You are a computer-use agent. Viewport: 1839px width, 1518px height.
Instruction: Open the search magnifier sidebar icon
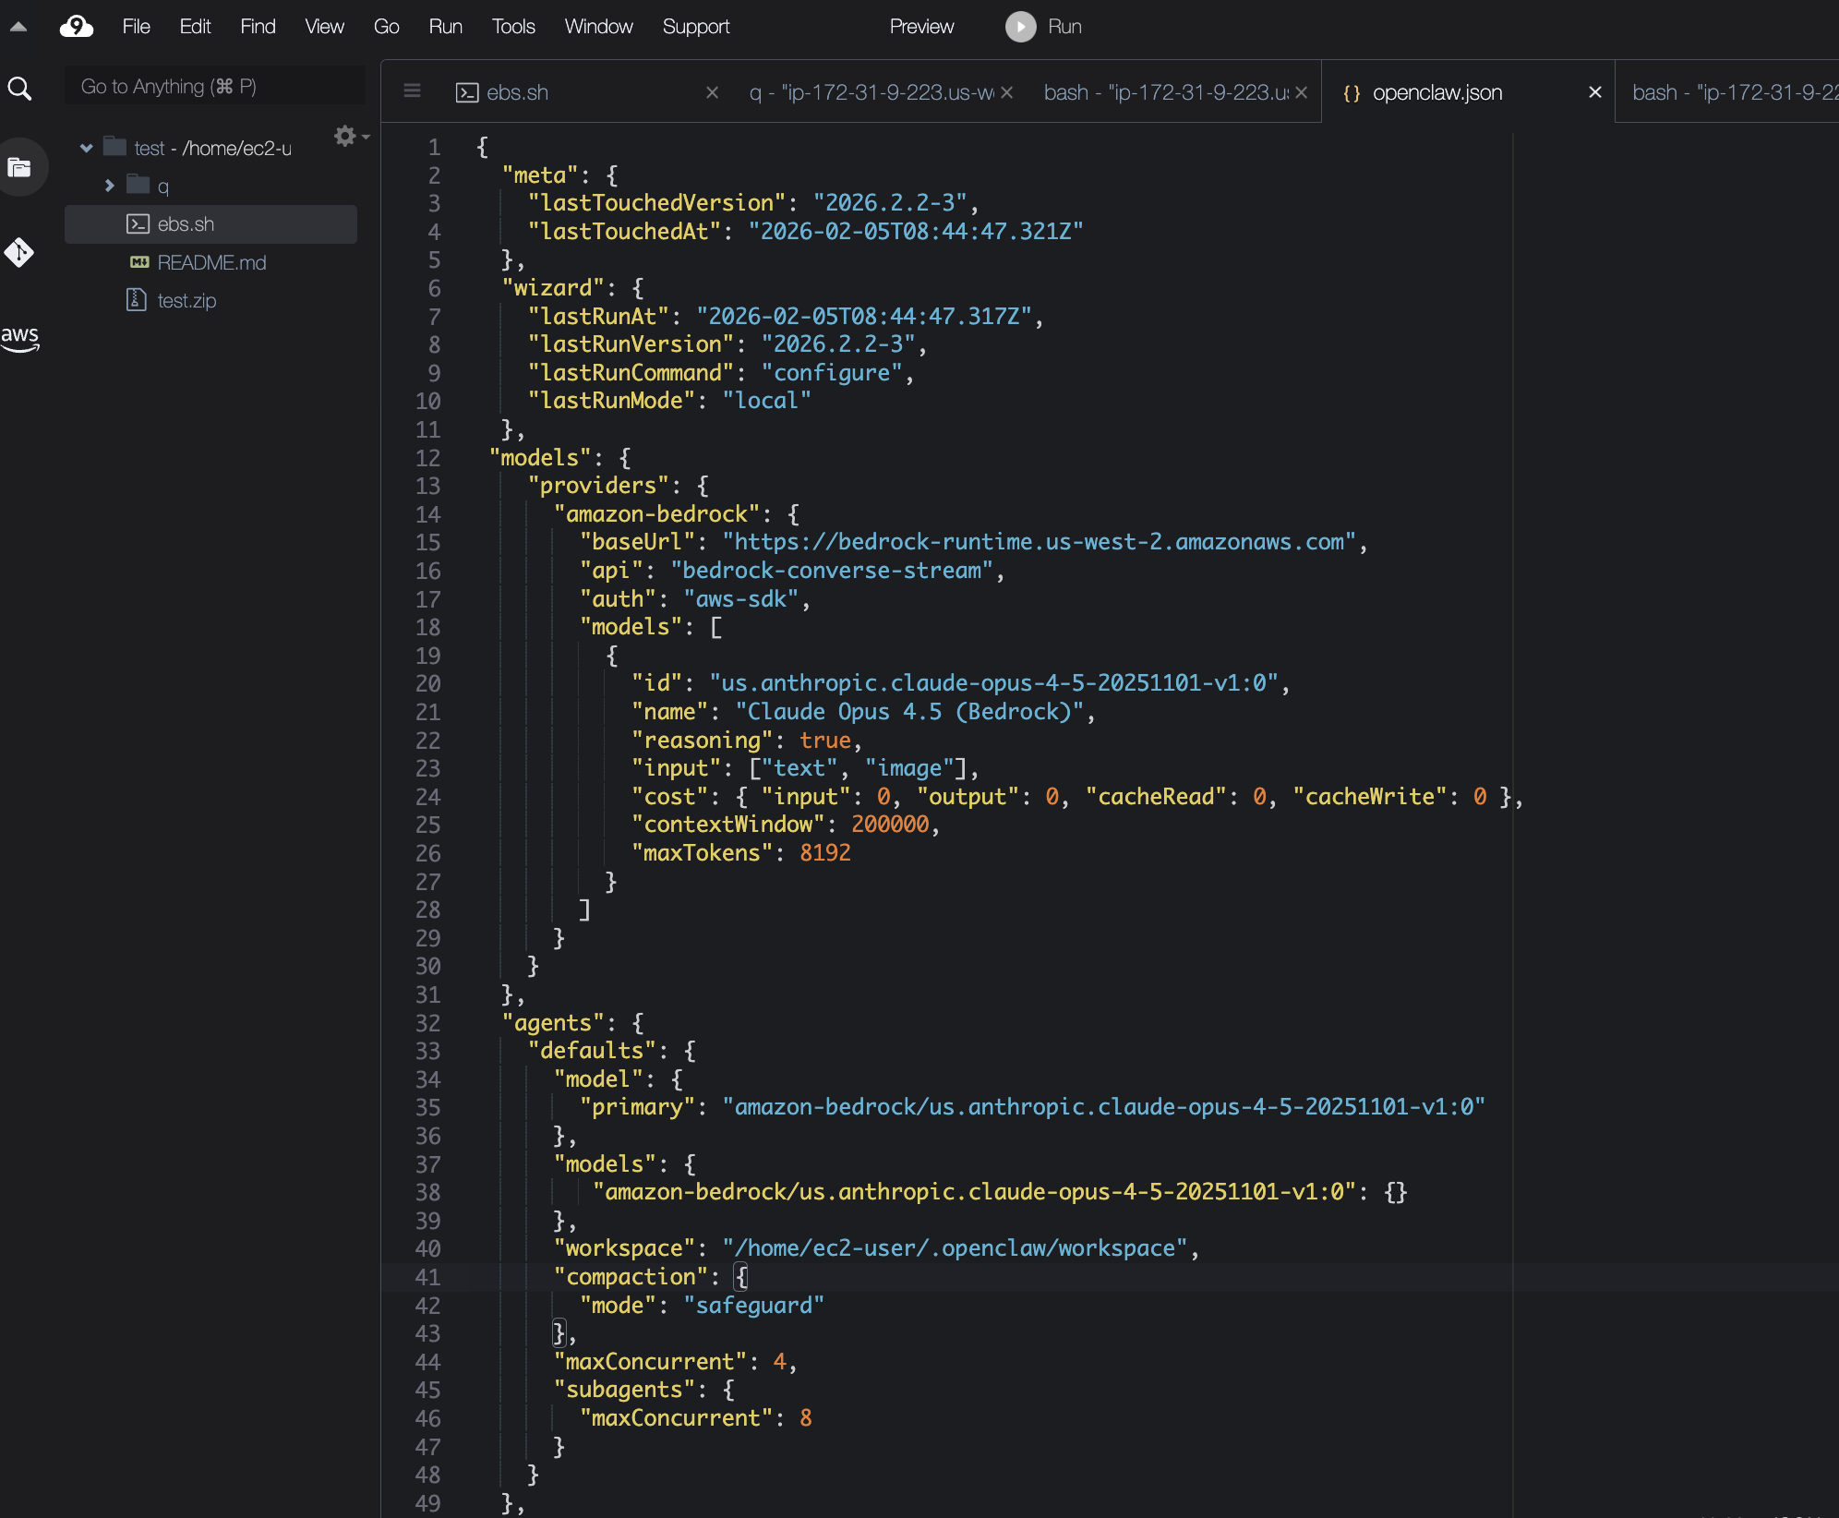(x=19, y=89)
